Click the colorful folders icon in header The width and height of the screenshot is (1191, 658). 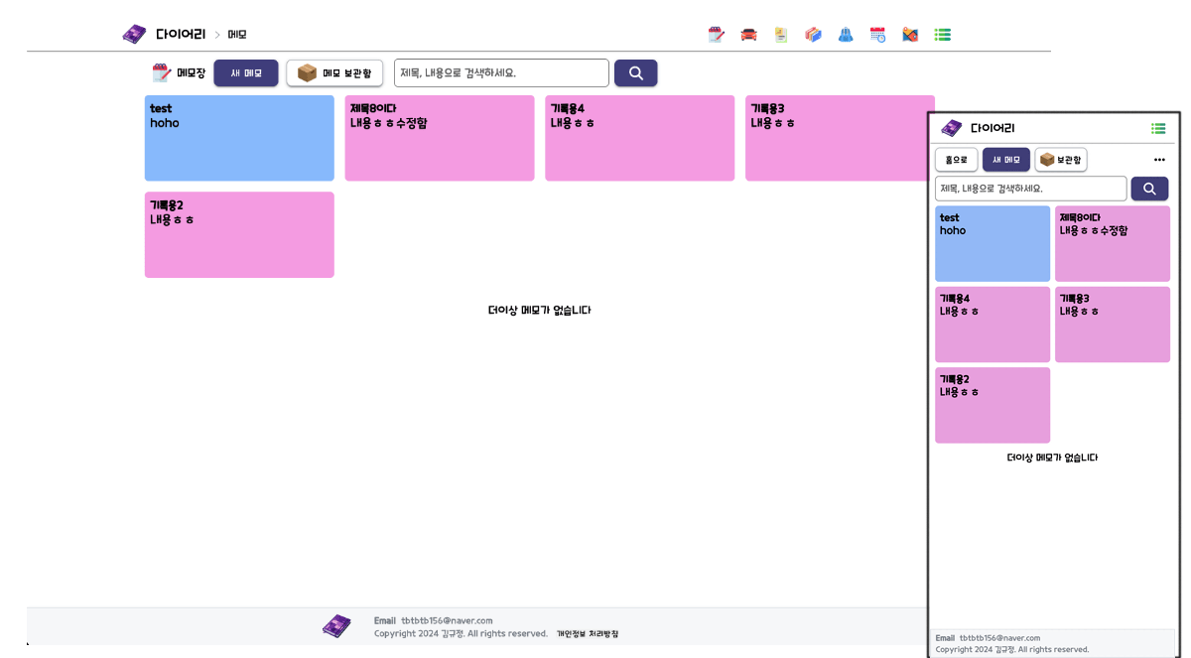click(x=813, y=35)
